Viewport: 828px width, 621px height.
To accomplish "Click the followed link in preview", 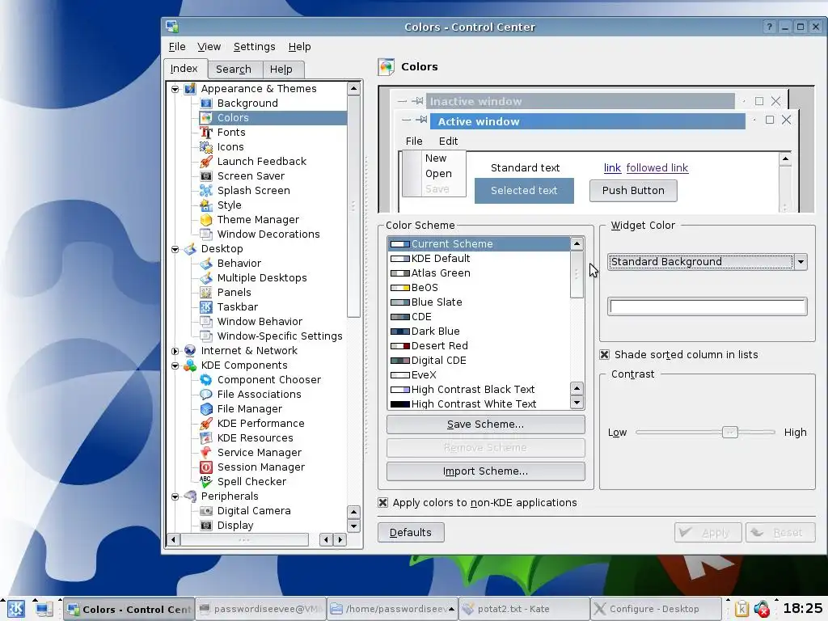I will pos(657,168).
